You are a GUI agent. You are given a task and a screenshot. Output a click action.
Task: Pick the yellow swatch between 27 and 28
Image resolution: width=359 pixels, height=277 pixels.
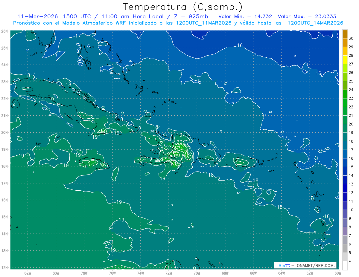345,60
